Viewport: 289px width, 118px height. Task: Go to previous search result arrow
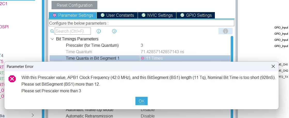(99, 31)
